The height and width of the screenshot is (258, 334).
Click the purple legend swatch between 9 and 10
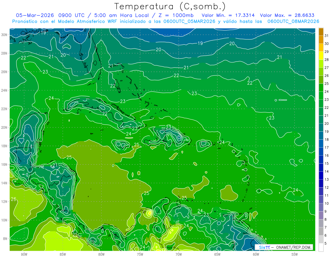tap(321, 207)
